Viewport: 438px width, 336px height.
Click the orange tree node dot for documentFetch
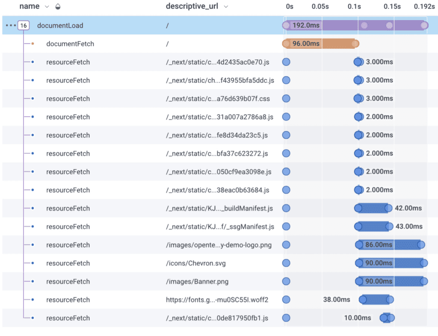coord(33,44)
